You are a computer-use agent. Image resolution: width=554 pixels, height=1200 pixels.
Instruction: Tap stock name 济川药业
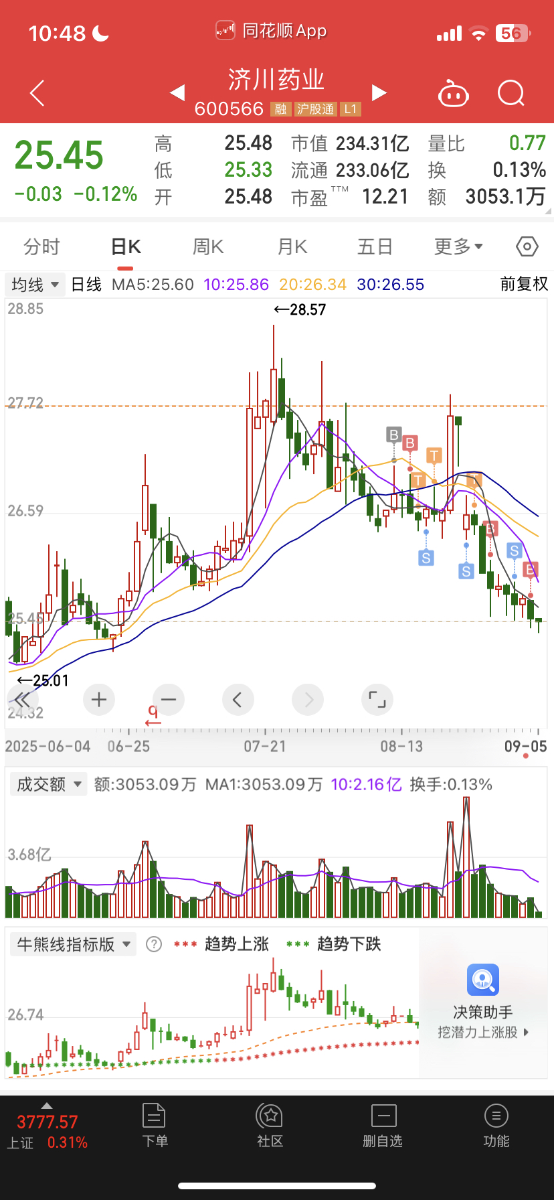276,80
